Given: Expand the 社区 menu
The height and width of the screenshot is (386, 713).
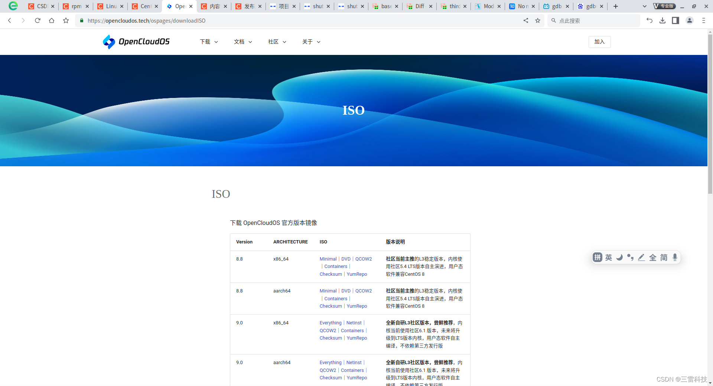Looking at the screenshot, I should pyautogui.click(x=277, y=42).
